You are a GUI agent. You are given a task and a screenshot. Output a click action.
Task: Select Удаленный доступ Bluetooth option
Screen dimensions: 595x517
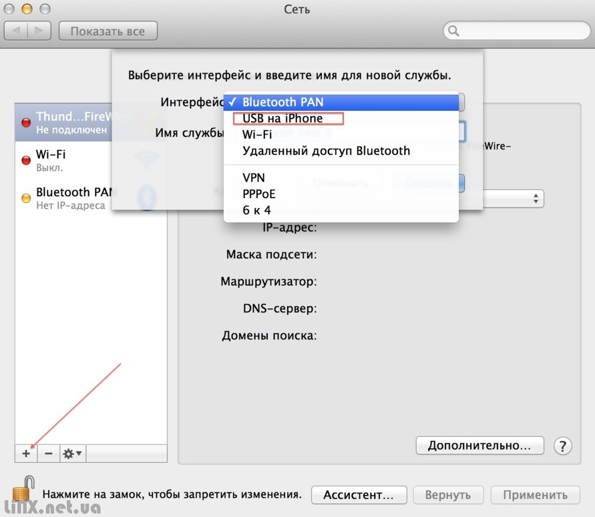click(341, 150)
